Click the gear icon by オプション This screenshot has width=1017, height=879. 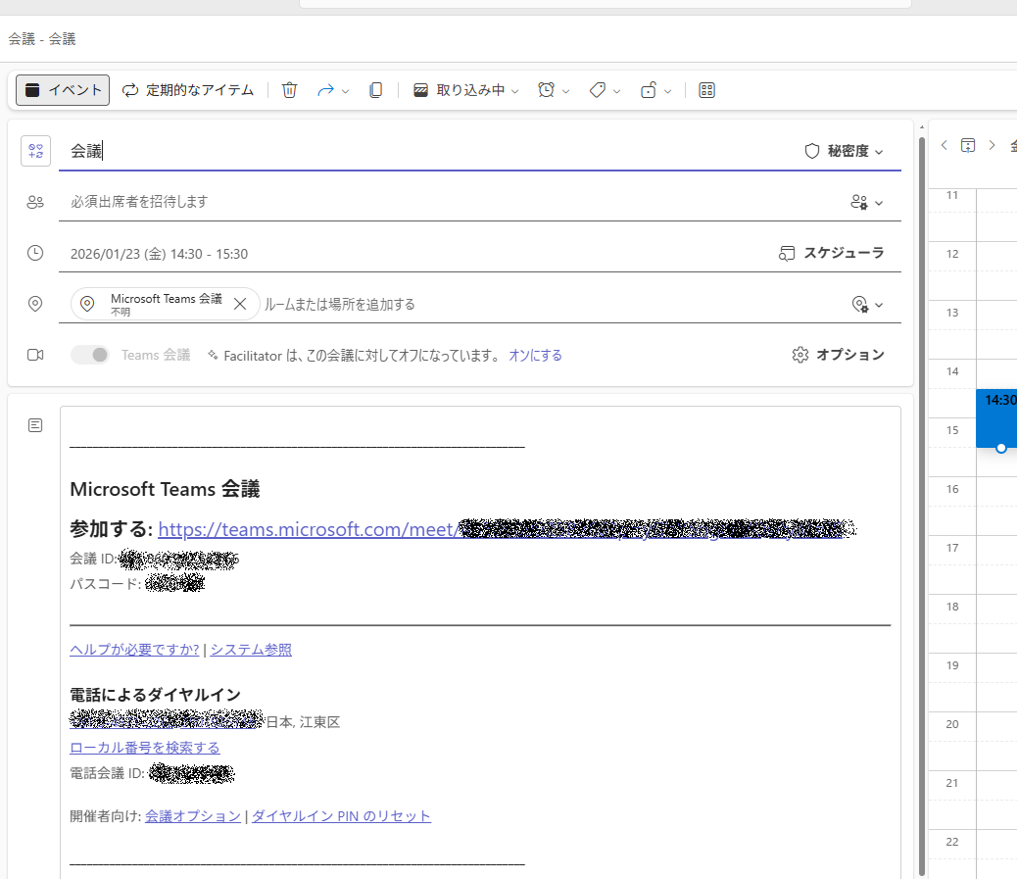(800, 355)
